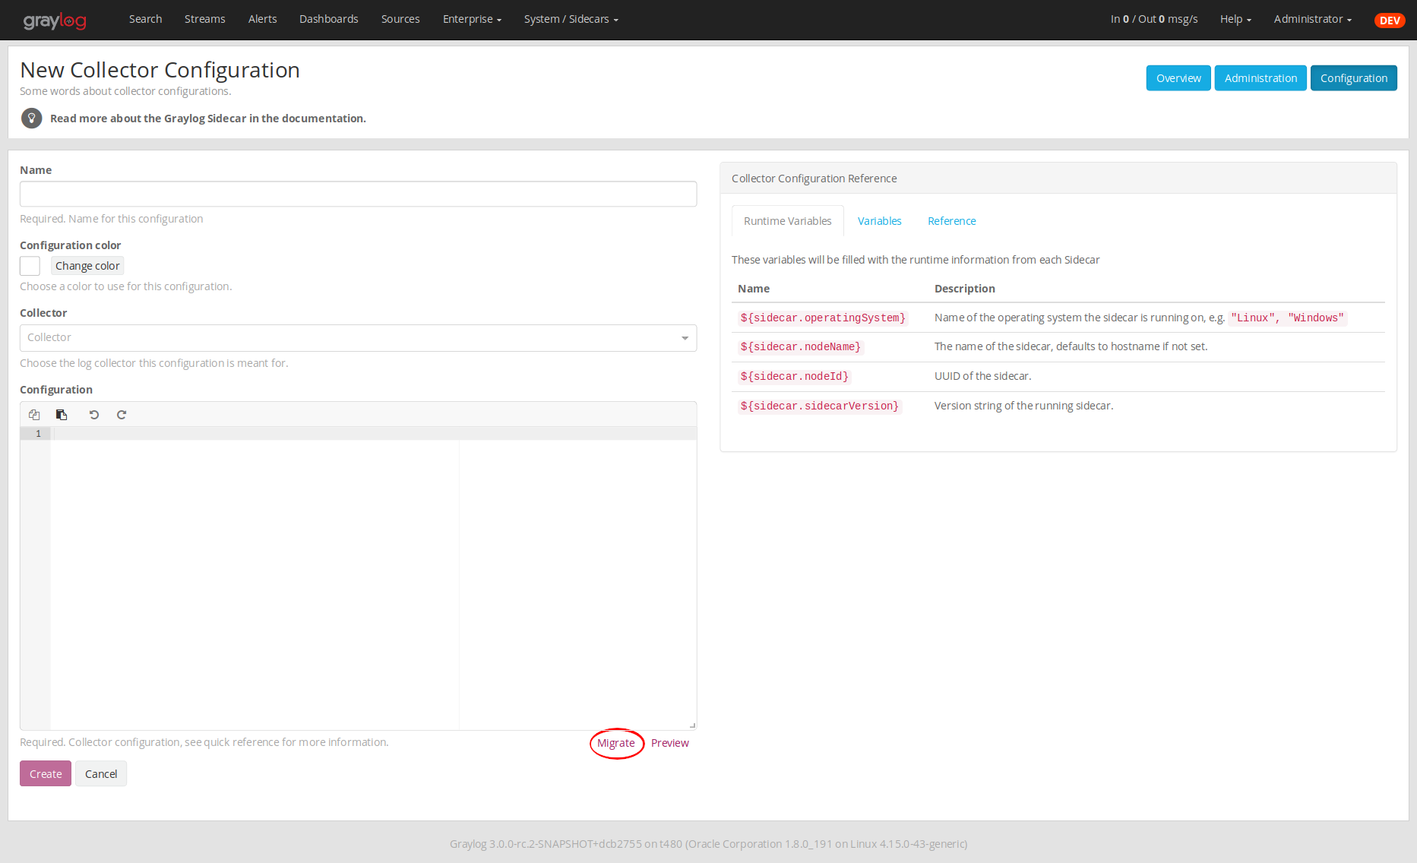This screenshot has height=863, width=1417.
Task: Redo the configuration edit
Action: pyautogui.click(x=122, y=415)
